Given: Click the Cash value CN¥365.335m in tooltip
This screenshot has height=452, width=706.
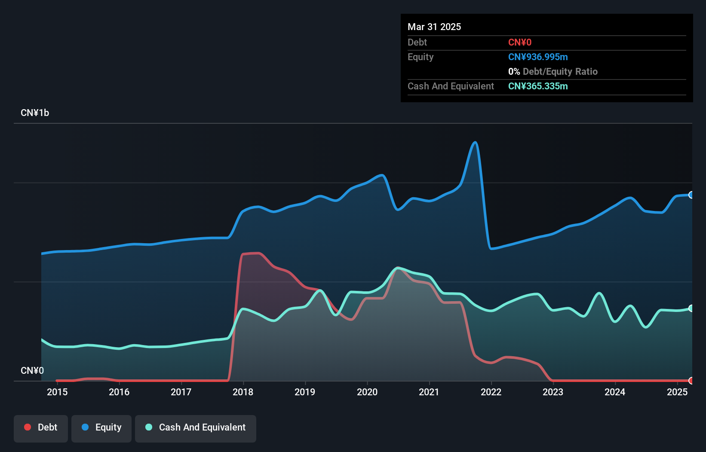Looking at the screenshot, I should 538,86.
